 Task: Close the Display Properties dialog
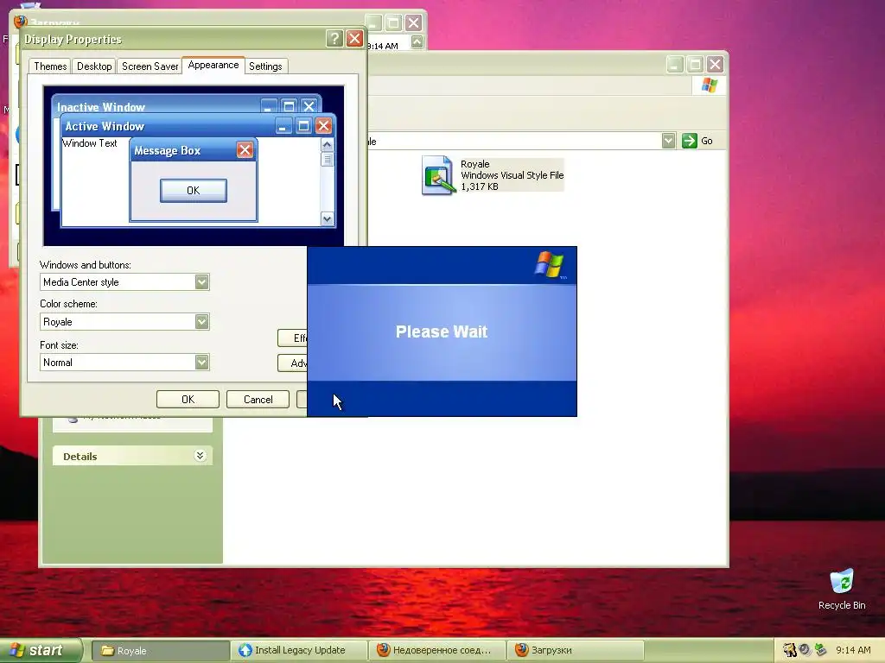[354, 38]
